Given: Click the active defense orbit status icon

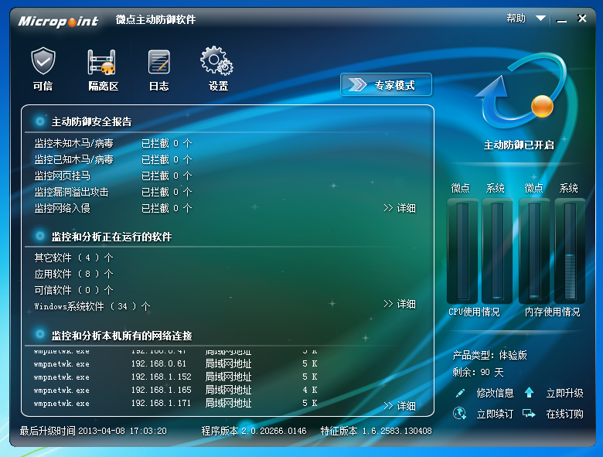Looking at the screenshot, I should (520, 92).
